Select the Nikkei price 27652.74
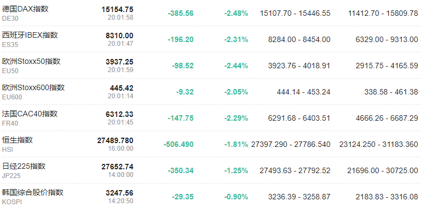Viewport: 421px width, 207px height. (x=117, y=167)
